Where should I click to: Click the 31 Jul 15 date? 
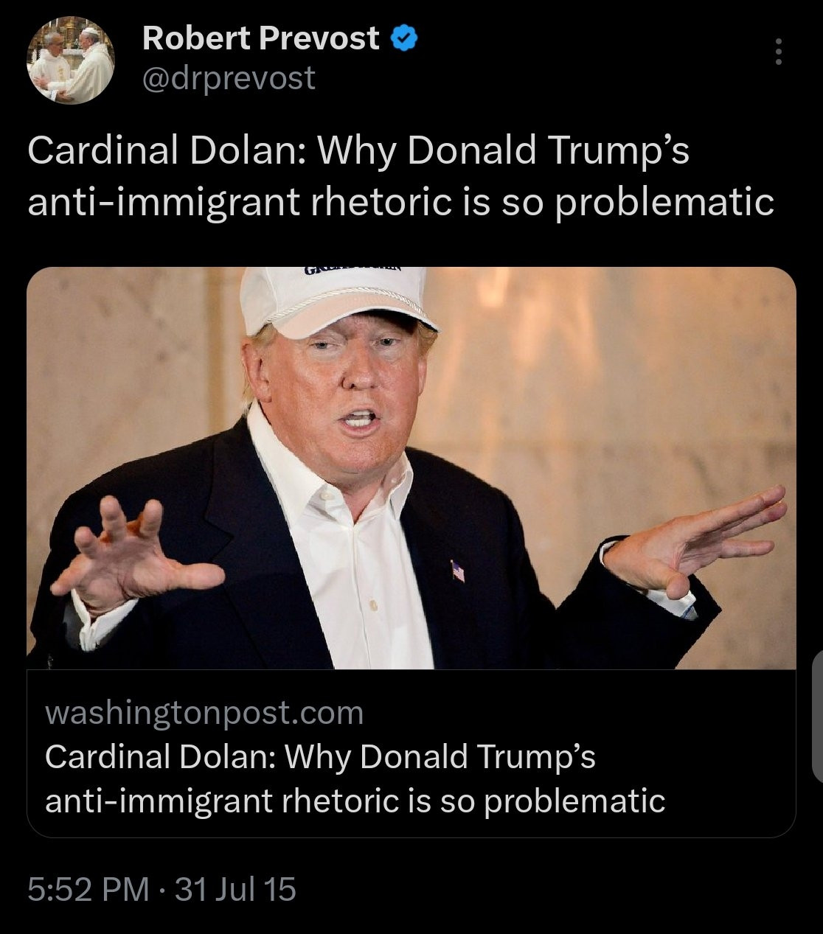[x=236, y=889]
